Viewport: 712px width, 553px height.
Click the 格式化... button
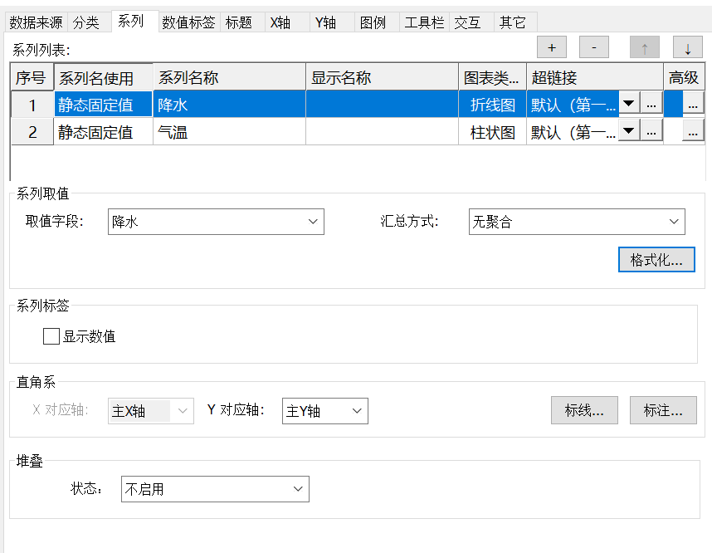point(656,260)
